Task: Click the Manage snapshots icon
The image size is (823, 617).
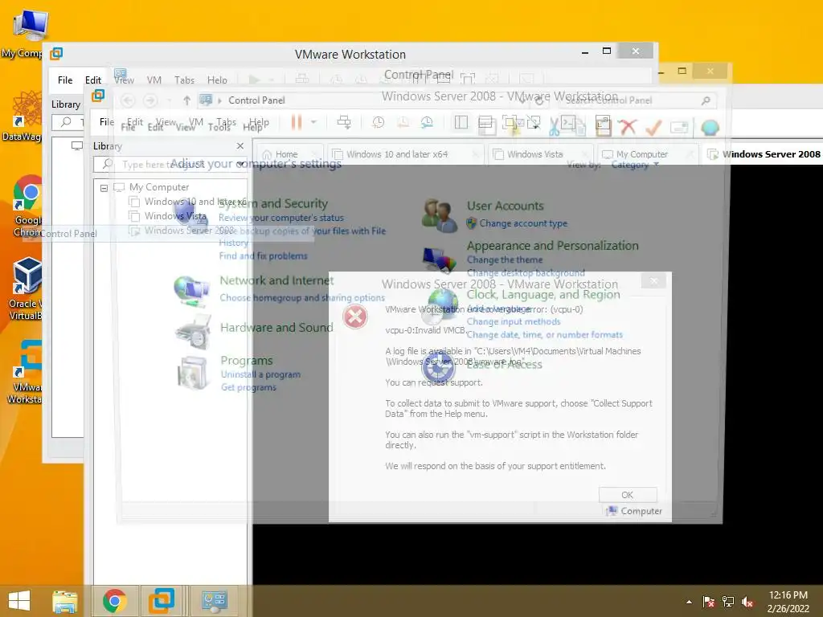Action: coord(427,123)
